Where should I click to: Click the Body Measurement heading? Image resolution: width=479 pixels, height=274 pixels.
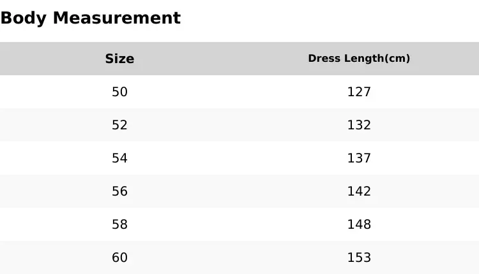(x=91, y=18)
